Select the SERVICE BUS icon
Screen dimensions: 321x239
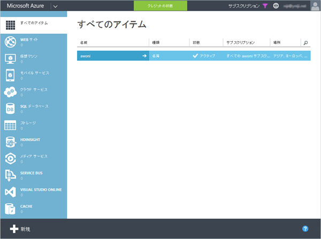[x=10, y=175]
